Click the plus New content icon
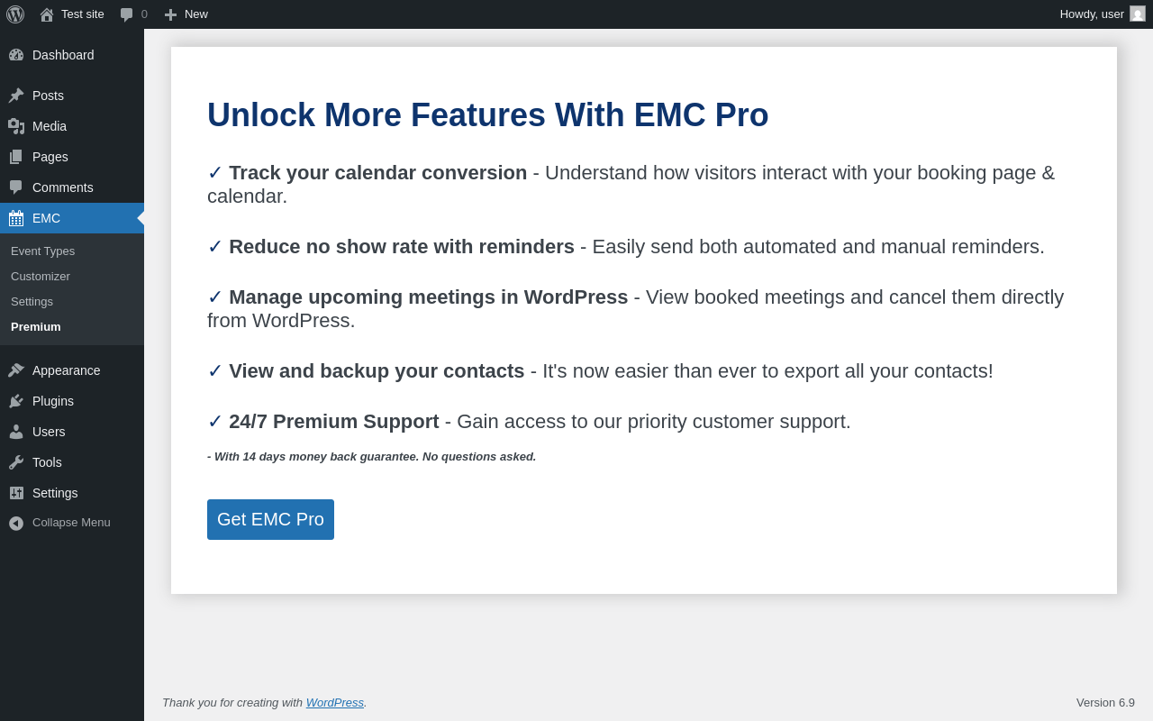The width and height of the screenshot is (1153, 721). point(170,14)
